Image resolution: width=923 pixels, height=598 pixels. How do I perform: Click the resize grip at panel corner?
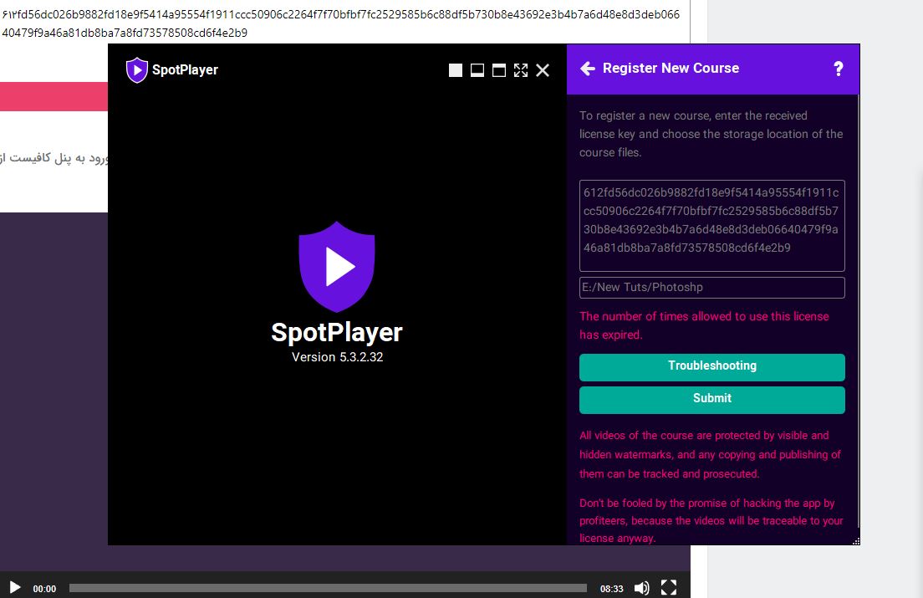pos(855,541)
